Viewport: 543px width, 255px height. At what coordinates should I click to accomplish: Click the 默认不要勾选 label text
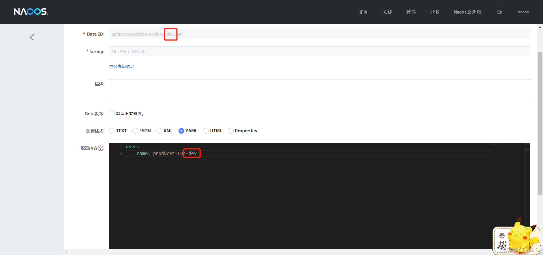coord(130,113)
